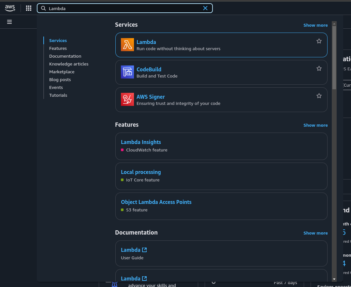The image size is (351, 287).
Task: Click the 'Build and Test Code' description
Action: click(x=157, y=76)
